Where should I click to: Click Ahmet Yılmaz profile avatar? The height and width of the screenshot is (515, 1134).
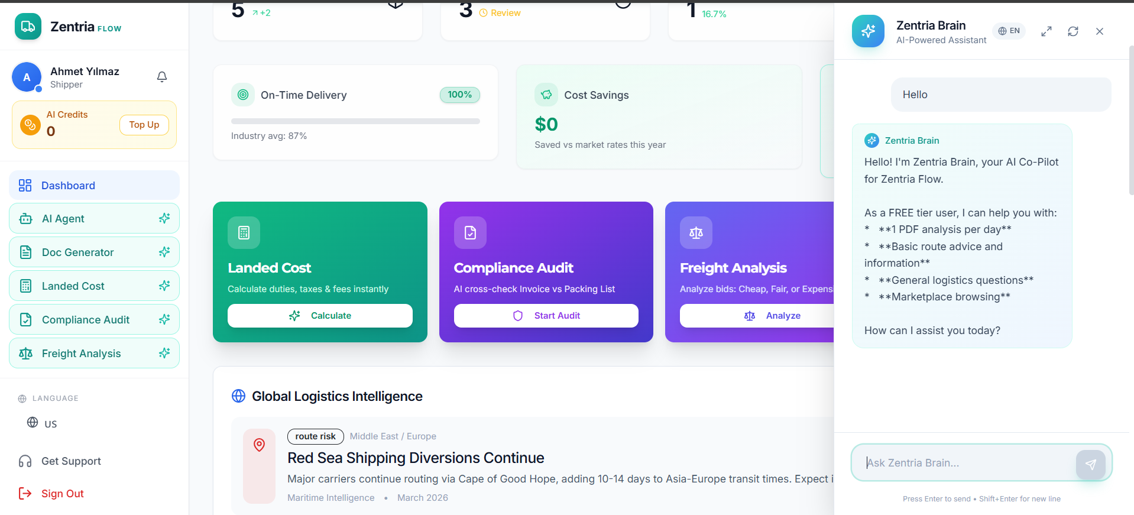click(27, 77)
